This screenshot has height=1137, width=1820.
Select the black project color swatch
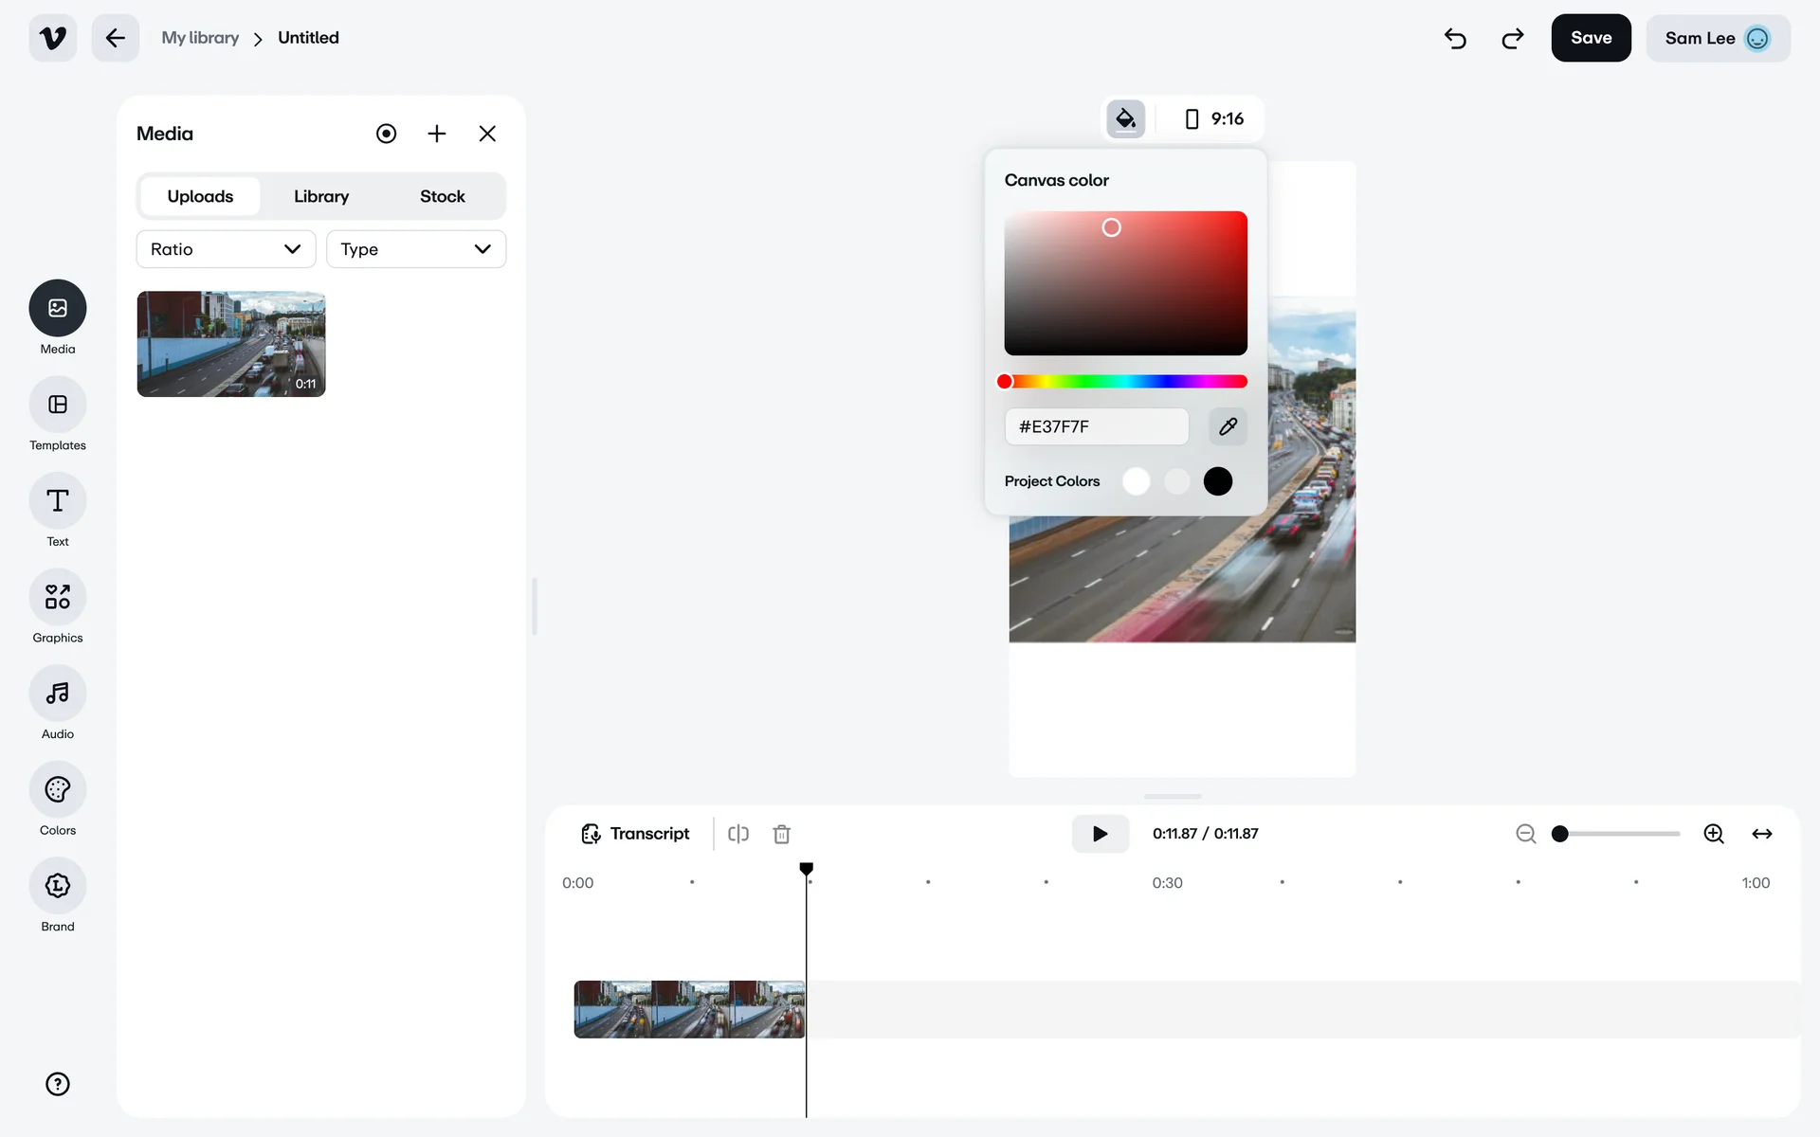click(x=1217, y=481)
